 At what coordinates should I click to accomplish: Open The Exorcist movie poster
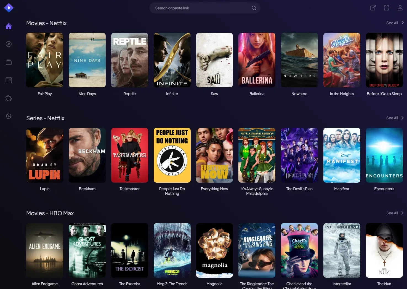[x=129, y=250]
